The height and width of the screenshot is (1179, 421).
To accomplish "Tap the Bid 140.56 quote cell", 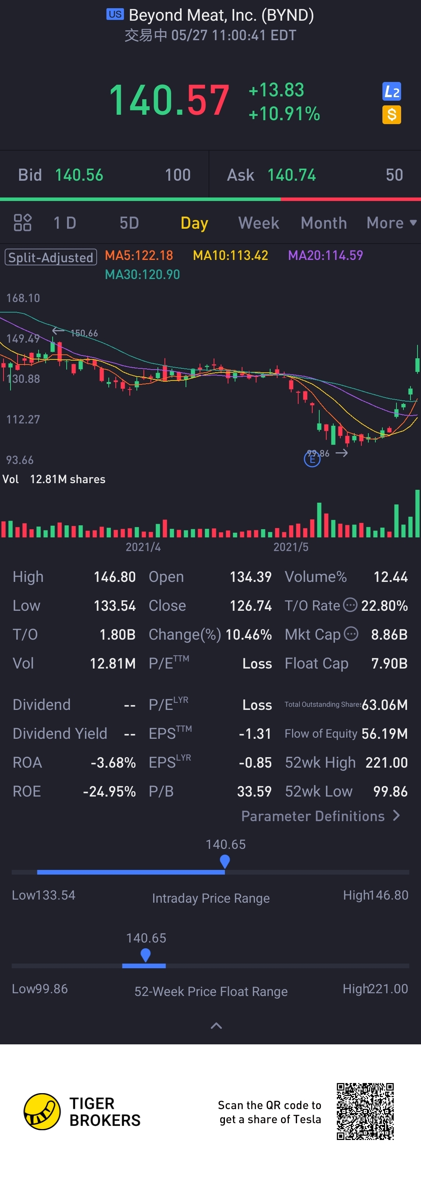I will pyautogui.click(x=104, y=175).
